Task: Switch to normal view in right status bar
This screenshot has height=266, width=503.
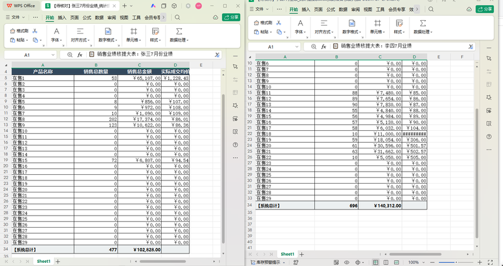Action: [x=375, y=262]
